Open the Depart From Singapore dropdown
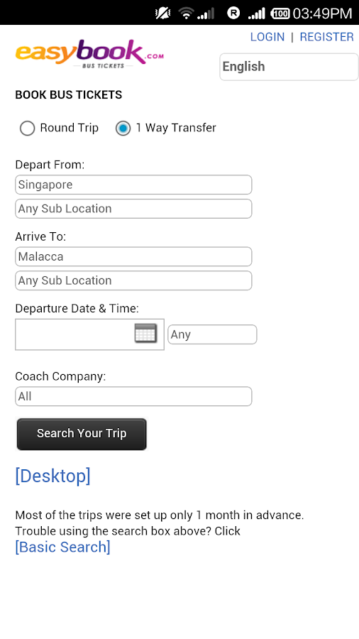 (133, 185)
